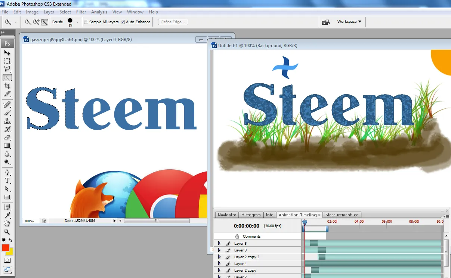The image size is (451, 278).
Task: Open the Image menu
Action: click(32, 12)
